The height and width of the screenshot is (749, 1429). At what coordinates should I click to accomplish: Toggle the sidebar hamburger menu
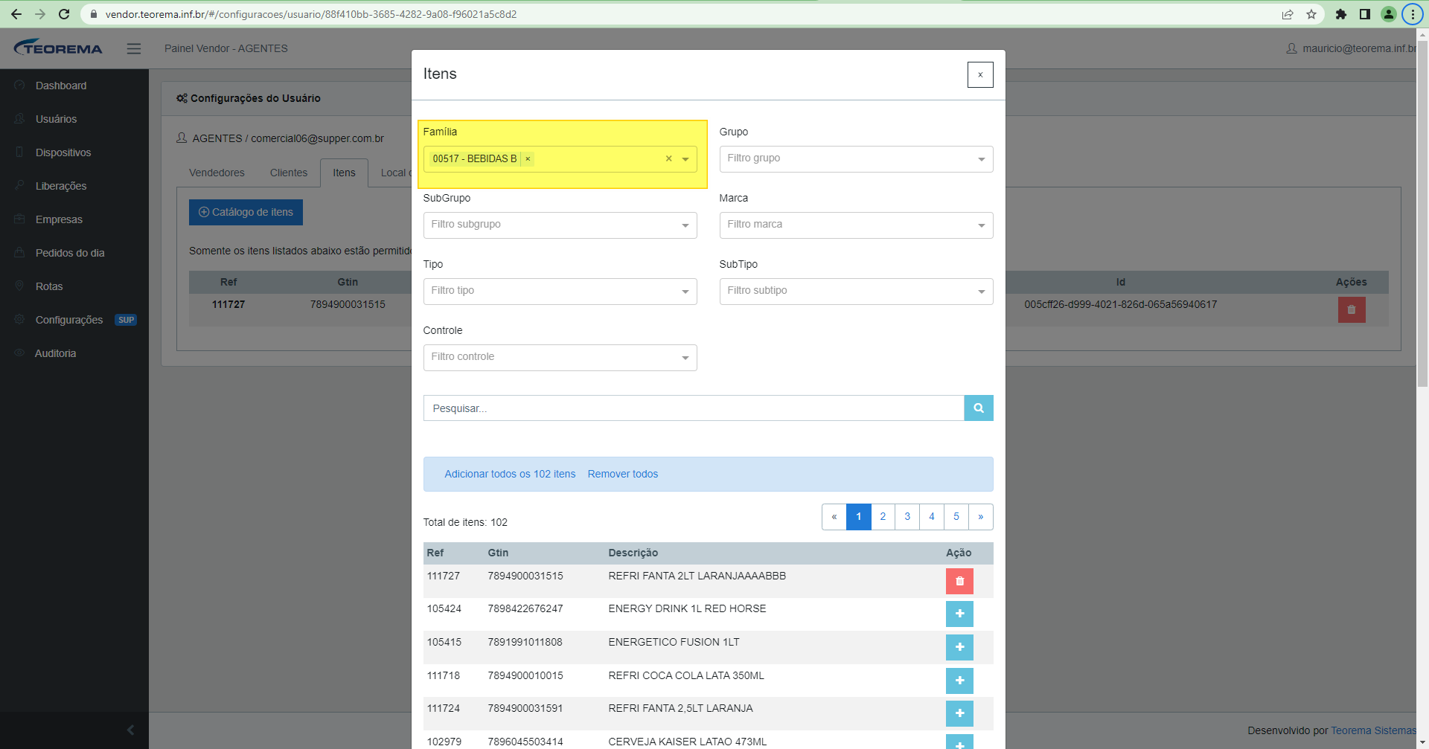(x=134, y=48)
